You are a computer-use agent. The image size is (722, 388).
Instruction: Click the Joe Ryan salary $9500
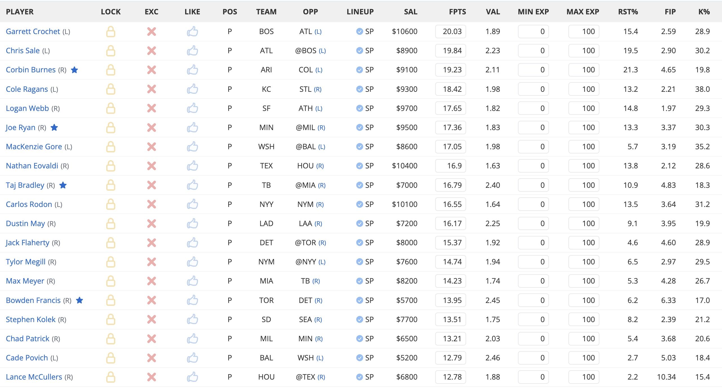pyautogui.click(x=407, y=128)
